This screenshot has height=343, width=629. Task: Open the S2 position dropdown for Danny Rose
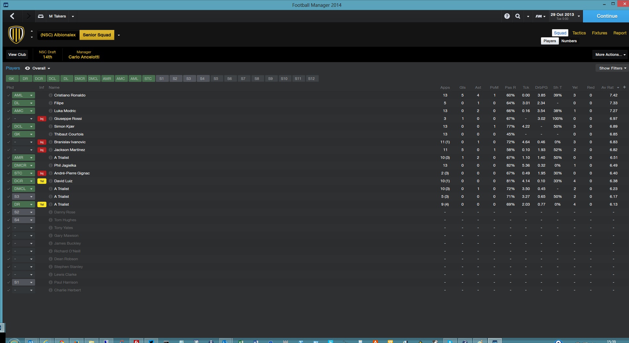[23, 212]
